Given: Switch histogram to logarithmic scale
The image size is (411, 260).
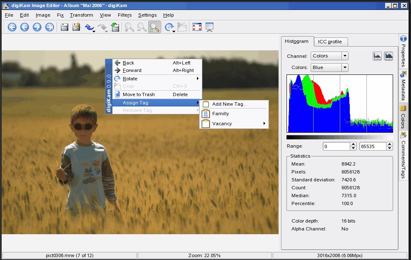Looking at the screenshot, I should [x=389, y=56].
